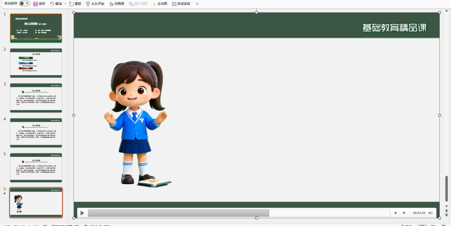Select slide 3 thumbnail

pyautogui.click(x=36, y=98)
